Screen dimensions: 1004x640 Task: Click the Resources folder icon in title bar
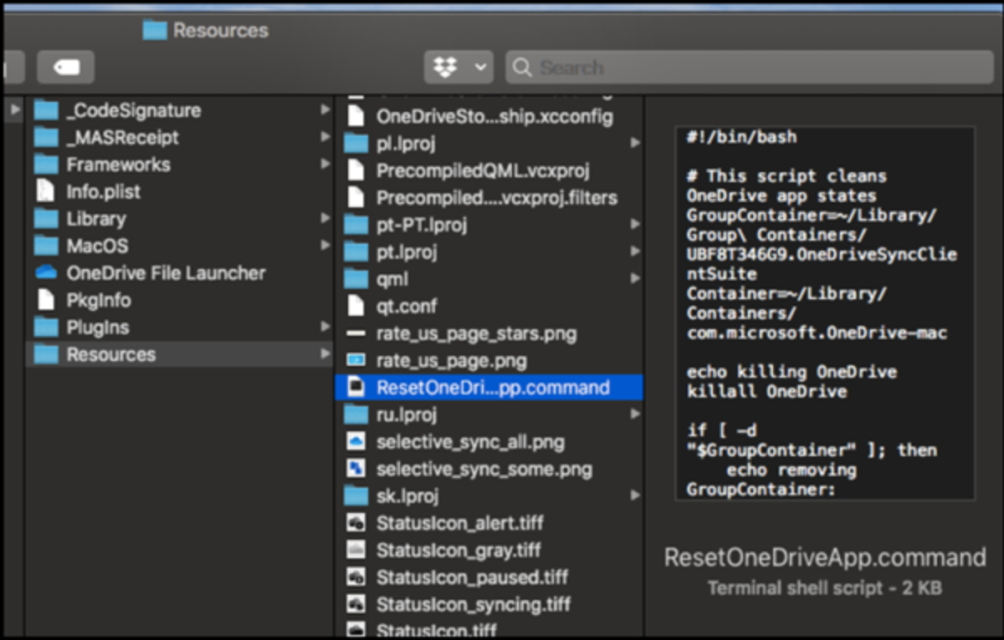click(155, 30)
